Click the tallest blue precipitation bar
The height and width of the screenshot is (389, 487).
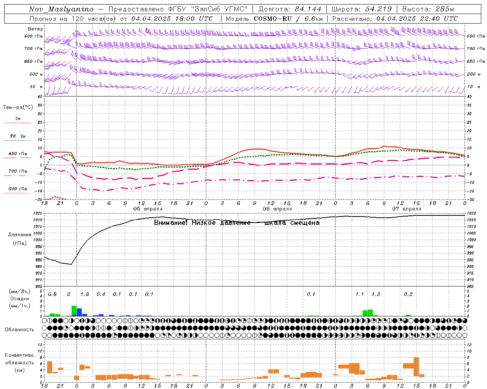[x=80, y=312]
